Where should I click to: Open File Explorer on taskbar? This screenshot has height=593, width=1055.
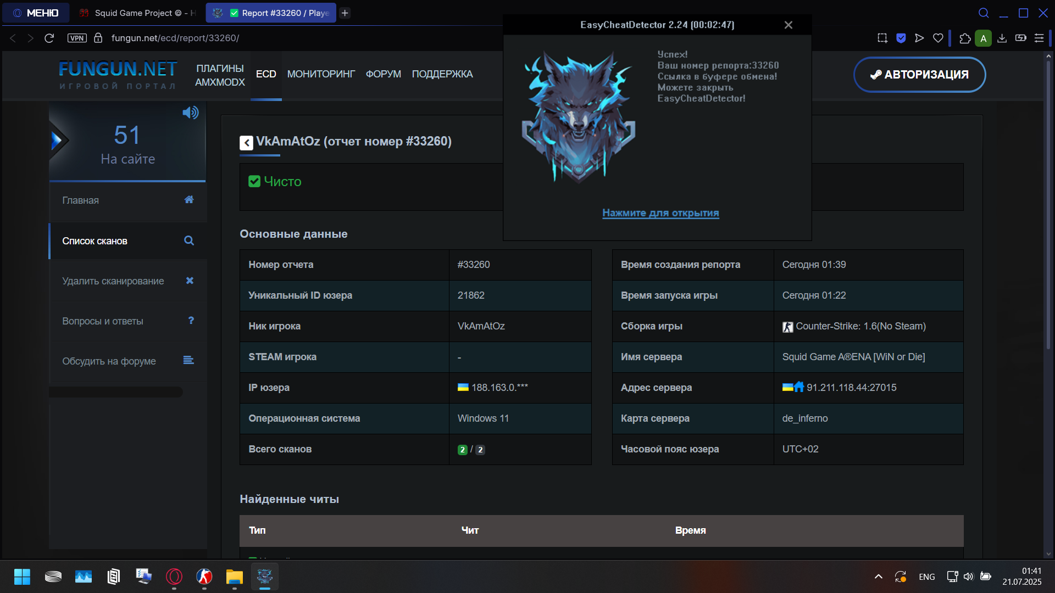click(x=235, y=577)
